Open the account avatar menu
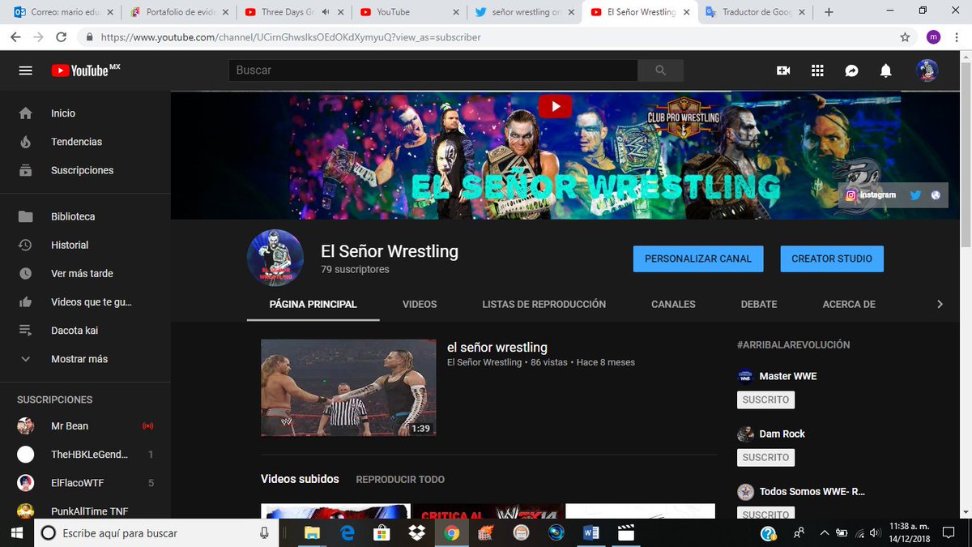The height and width of the screenshot is (547, 972). pyautogui.click(x=927, y=71)
